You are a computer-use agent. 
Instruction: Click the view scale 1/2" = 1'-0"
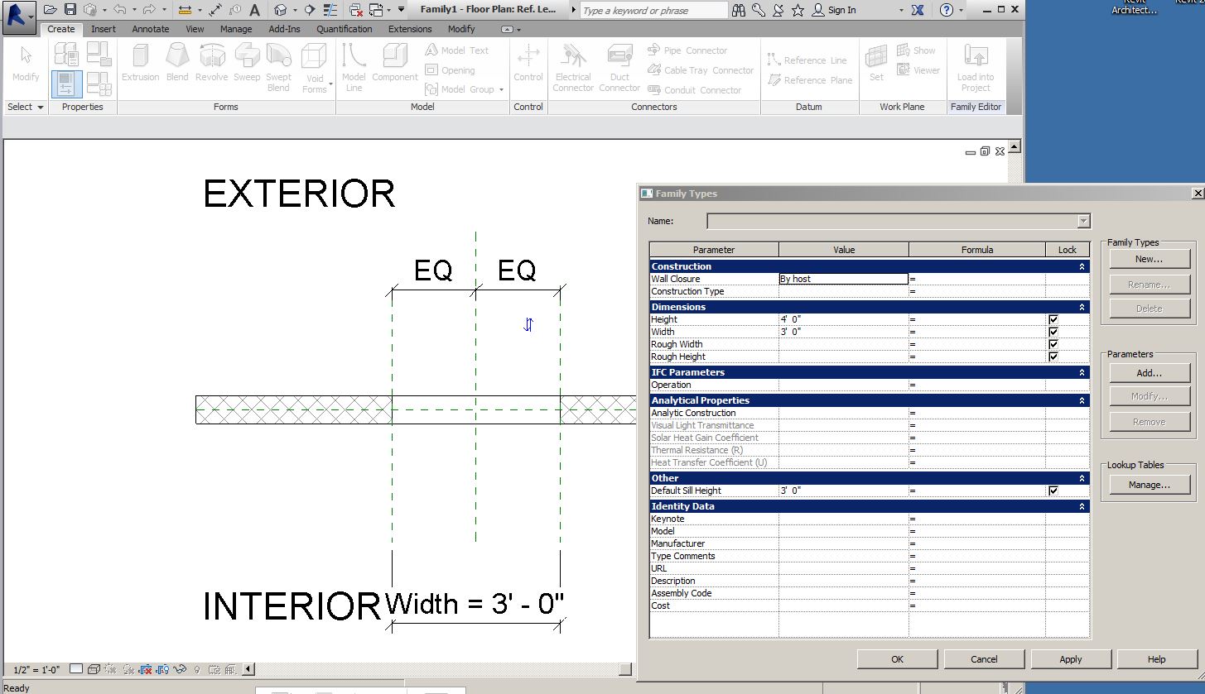(37, 669)
